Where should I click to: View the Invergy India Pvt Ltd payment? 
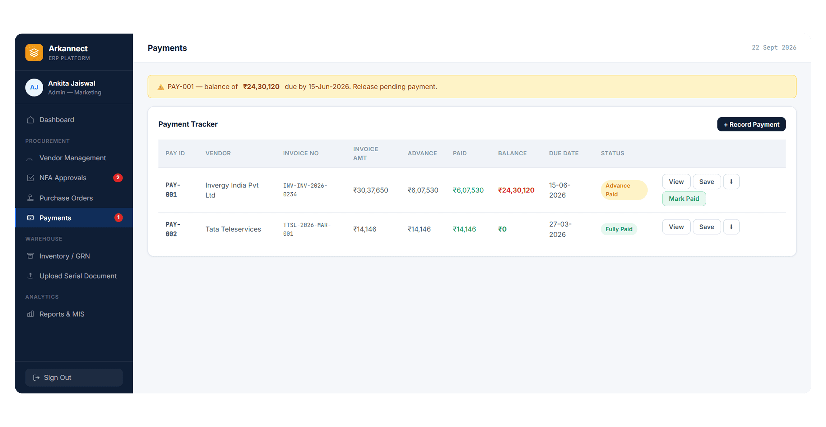[x=676, y=181]
